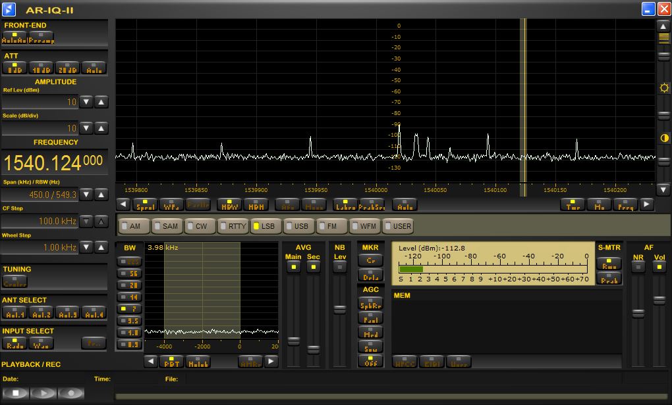Switch demodulation mode to RTTY

pyautogui.click(x=234, y=226)
